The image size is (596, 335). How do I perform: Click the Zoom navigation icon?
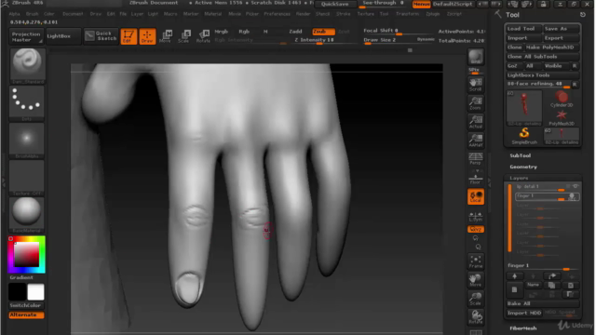pos(476,103)
